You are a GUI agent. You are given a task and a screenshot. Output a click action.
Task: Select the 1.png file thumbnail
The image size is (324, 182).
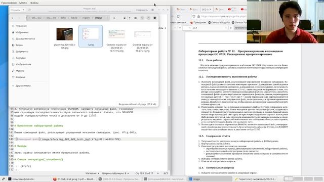pos(91,34)
